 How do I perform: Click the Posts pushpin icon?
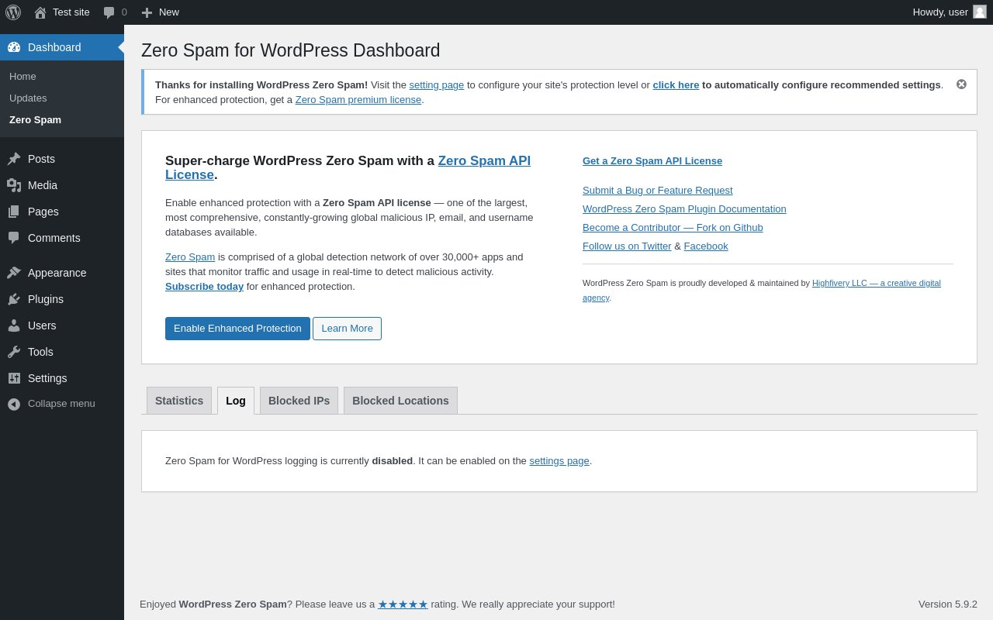14,159
